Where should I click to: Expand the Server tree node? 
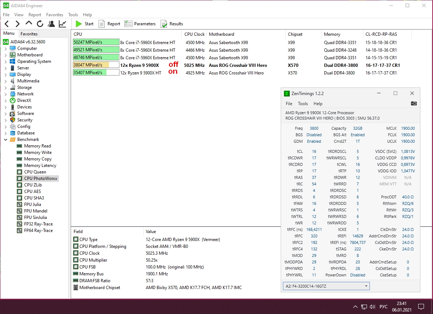pos(5,68)
